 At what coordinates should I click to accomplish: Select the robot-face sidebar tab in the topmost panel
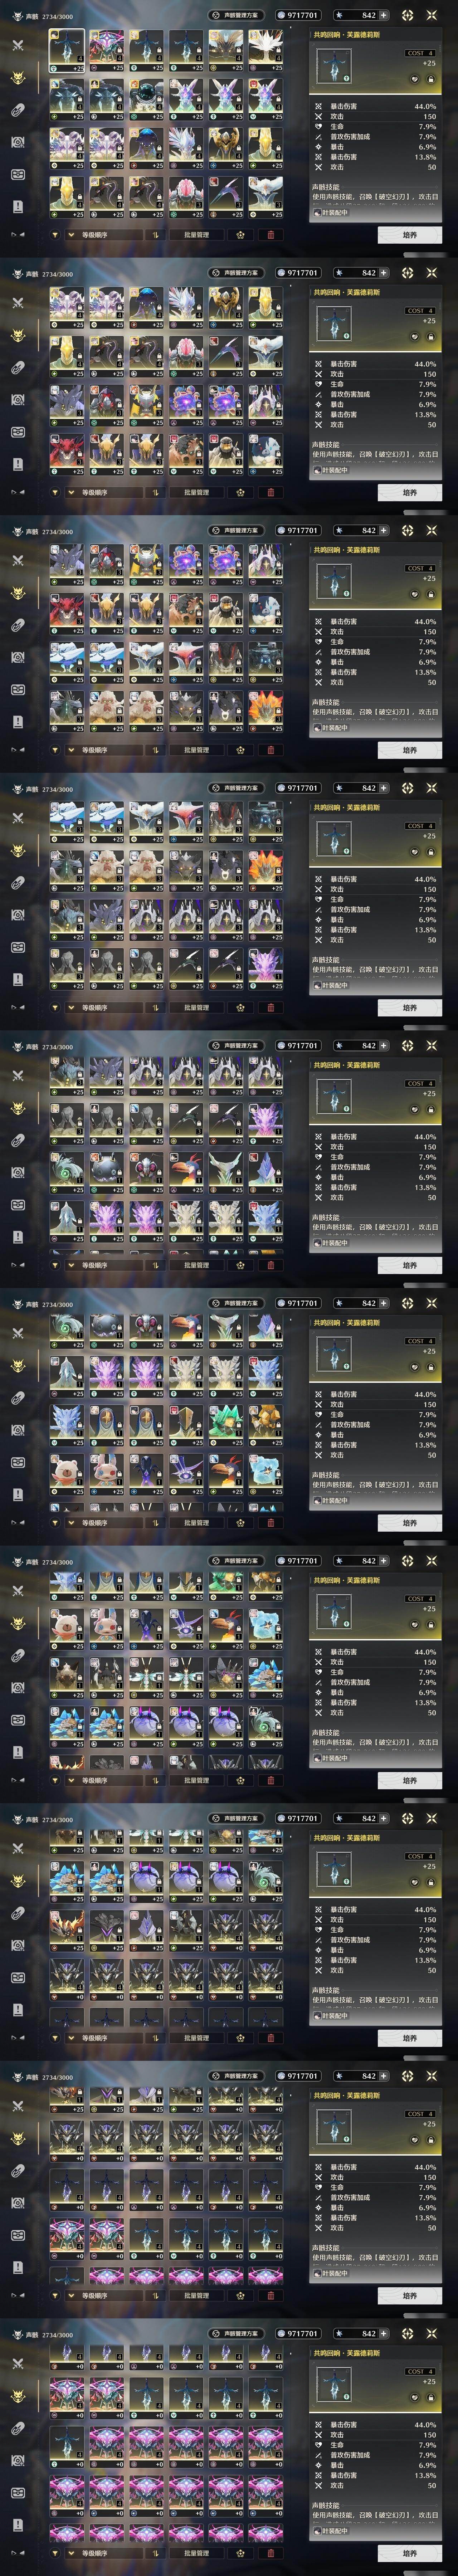18,174
